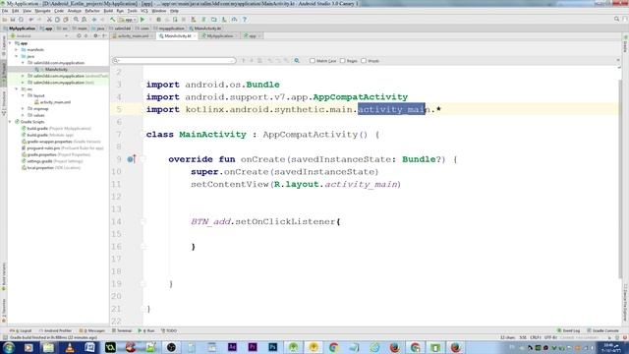629x354 pixels.
Task: Collapse the res folder node
Action: click(17, 89)
